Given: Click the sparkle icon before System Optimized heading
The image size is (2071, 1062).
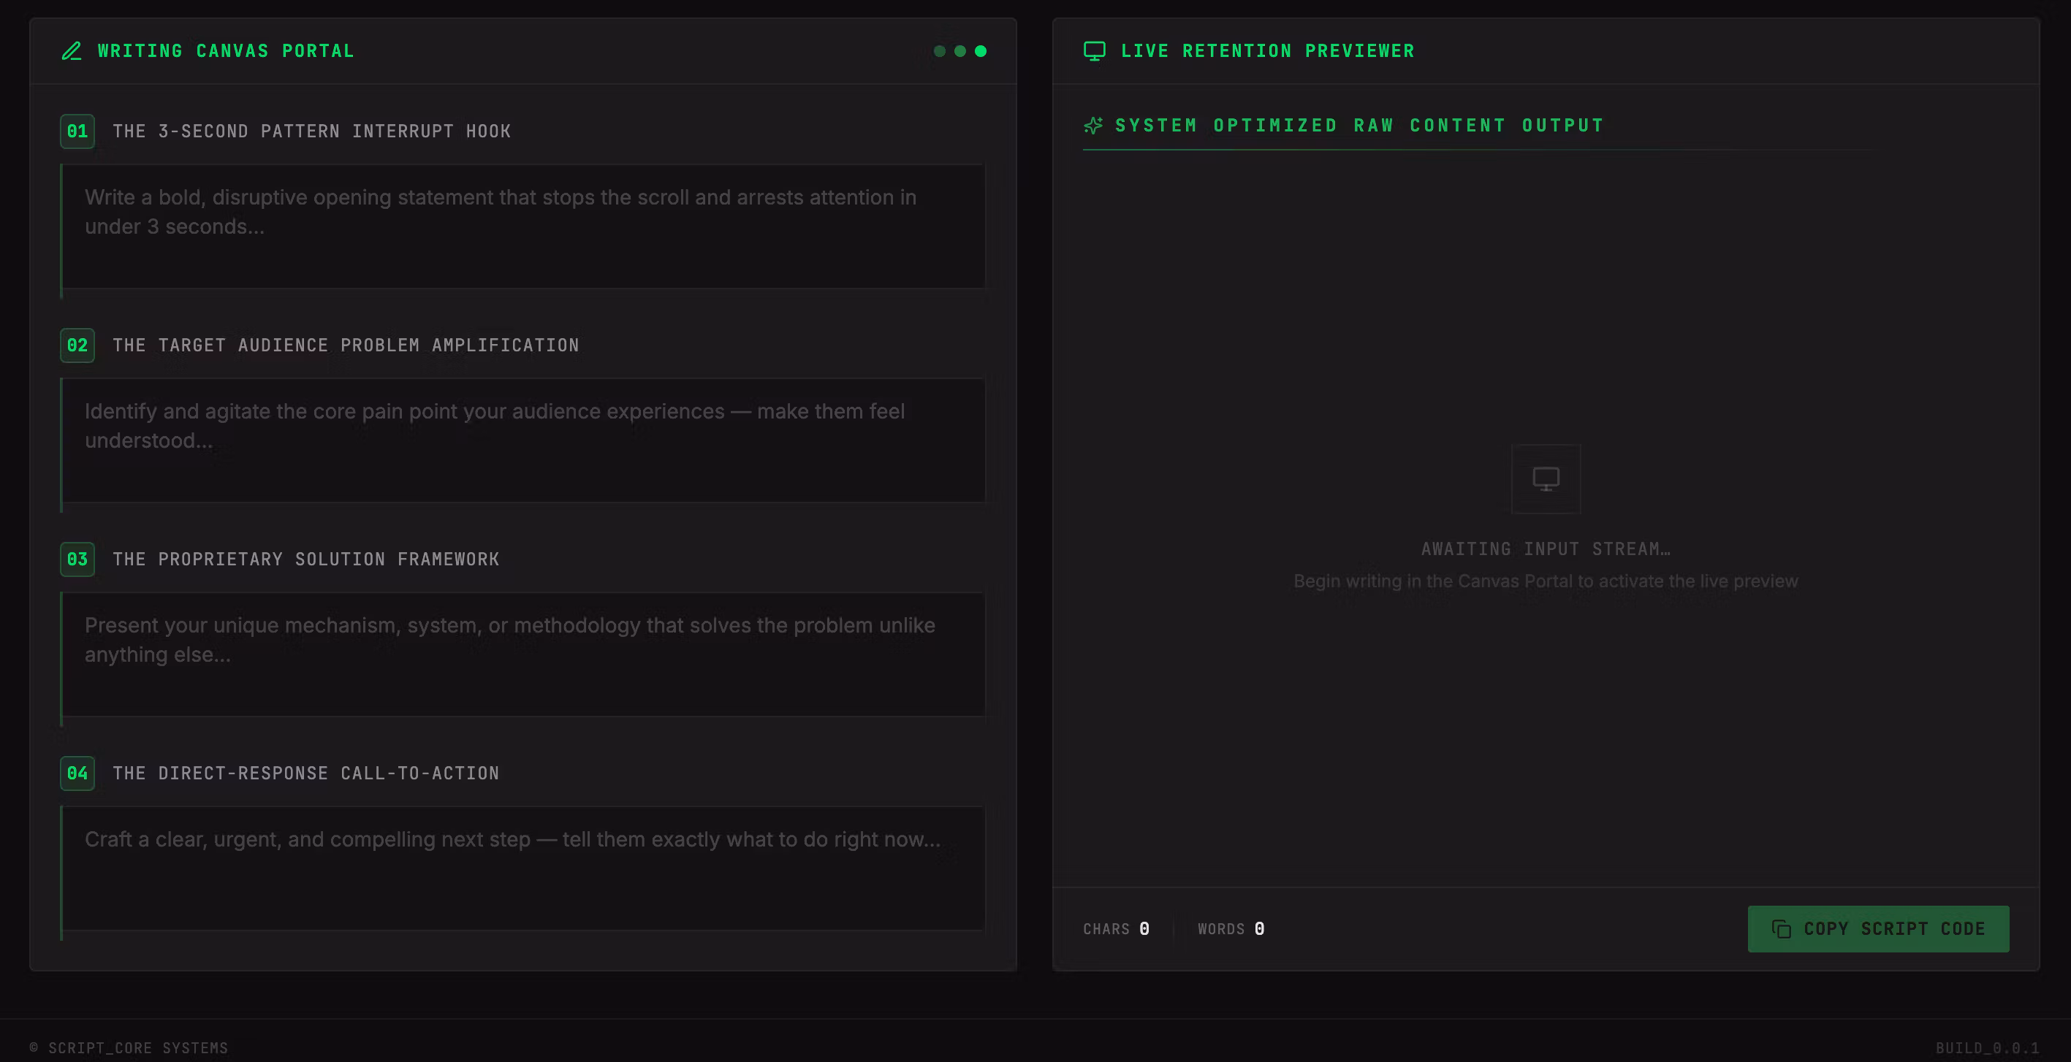Looking at the screenshot, I should point(1093,126).
